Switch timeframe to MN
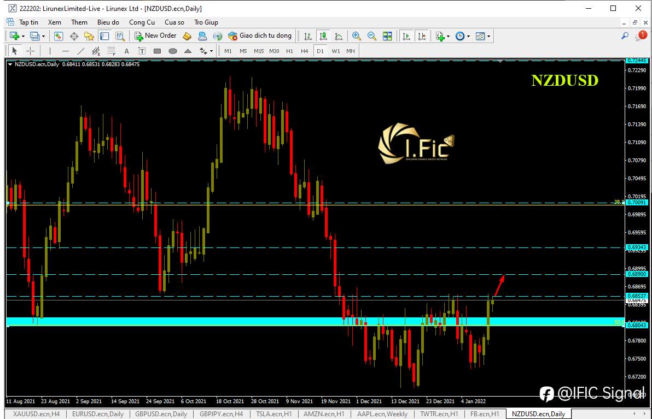Viewport: 652px width, 419px height. (x=351, y=51)
